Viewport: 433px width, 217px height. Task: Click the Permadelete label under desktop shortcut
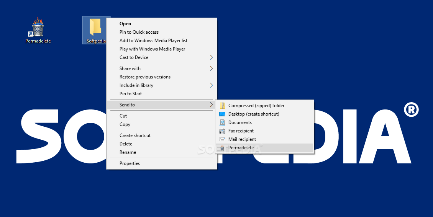[38, 41]
